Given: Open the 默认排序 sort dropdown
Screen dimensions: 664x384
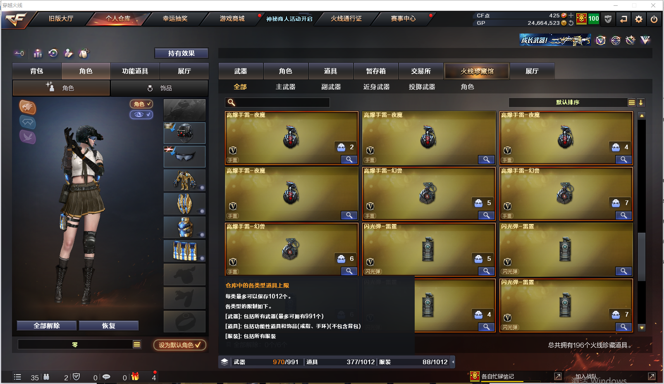Looking at the screenshot, I should (x=631, y=103).
